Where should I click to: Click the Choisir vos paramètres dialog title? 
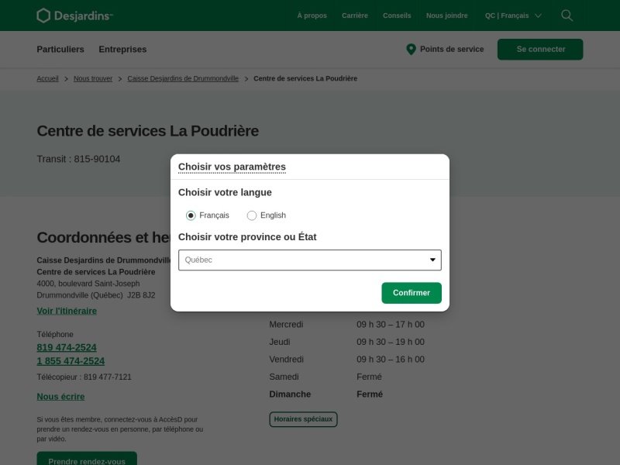click(232, 167)
